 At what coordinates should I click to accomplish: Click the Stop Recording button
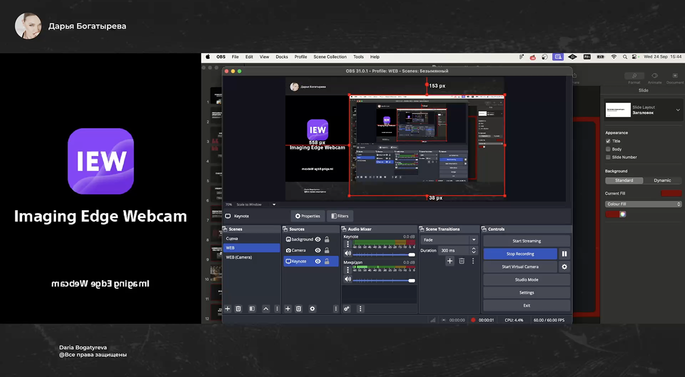[520, 254]
